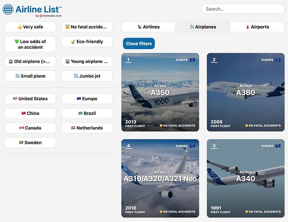The height and width of the screenshot is (222, 288).
Task: Switch to the Airports tab
Action: coord(257,27)
